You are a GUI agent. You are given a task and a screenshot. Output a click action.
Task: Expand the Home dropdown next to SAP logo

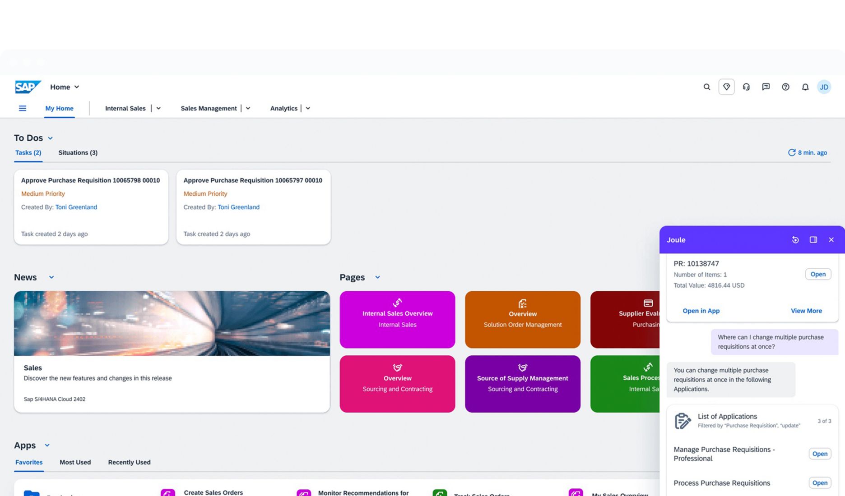click(x=76, y=87)
